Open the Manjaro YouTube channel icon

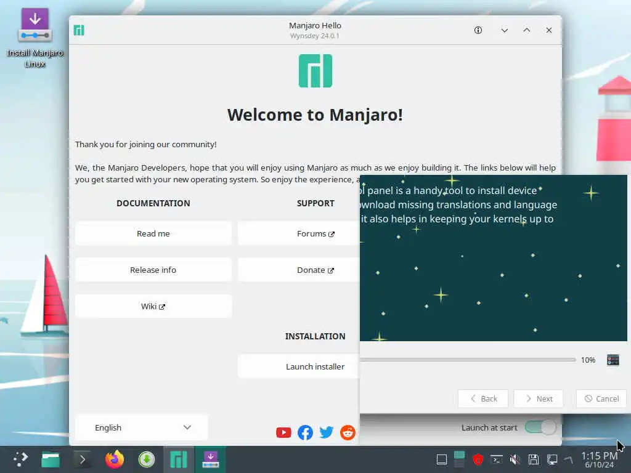[283, 432]
